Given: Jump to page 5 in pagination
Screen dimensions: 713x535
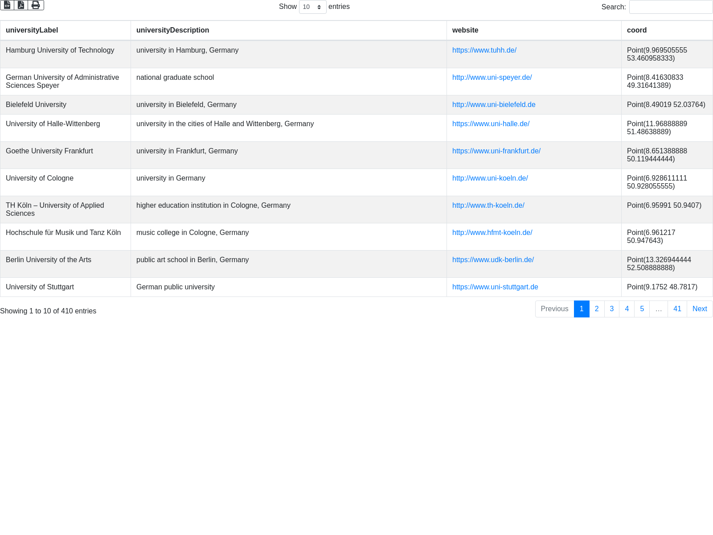Looking at the screenshot, I should (x=642, y=309).
